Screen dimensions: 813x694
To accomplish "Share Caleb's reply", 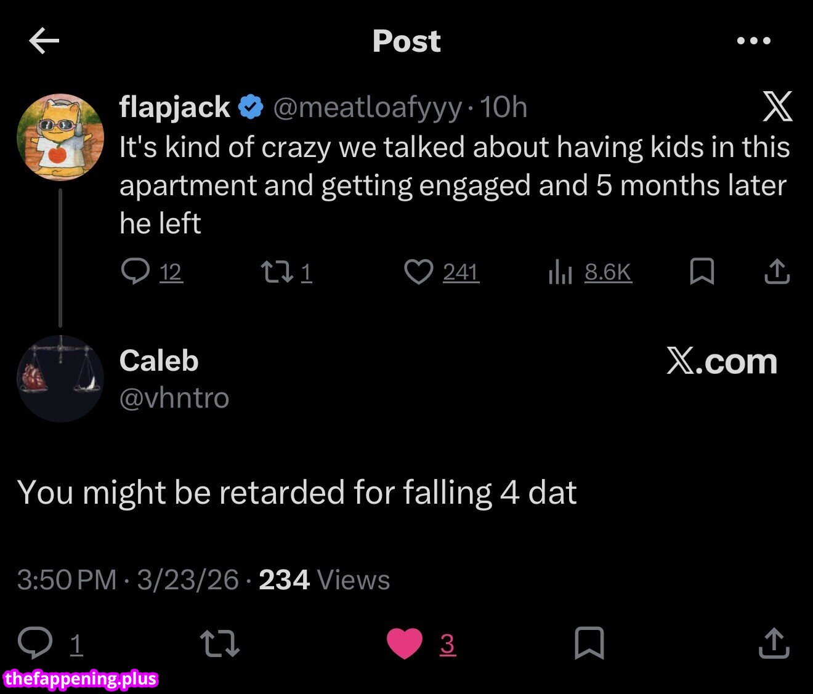I will (x=774, y=643).
